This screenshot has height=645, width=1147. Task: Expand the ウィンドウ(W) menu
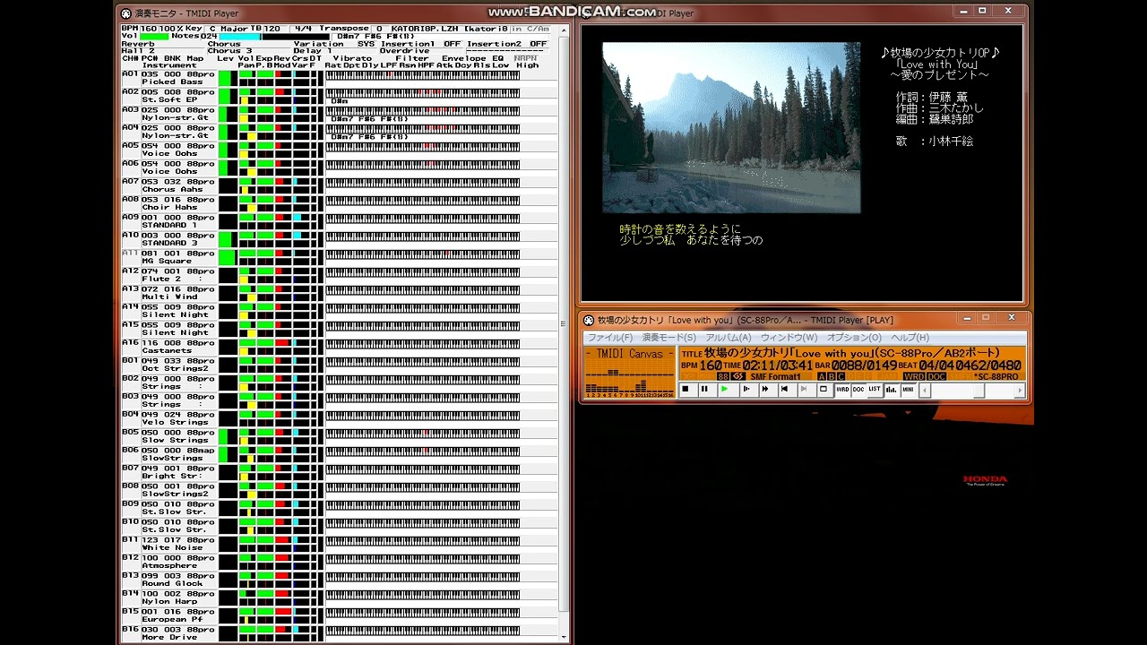(789, 338)
